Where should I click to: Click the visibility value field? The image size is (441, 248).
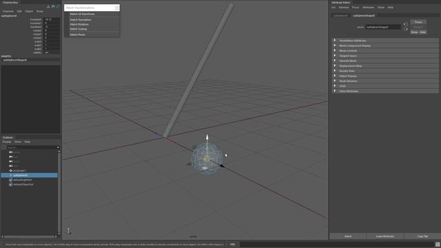[52, 52]
